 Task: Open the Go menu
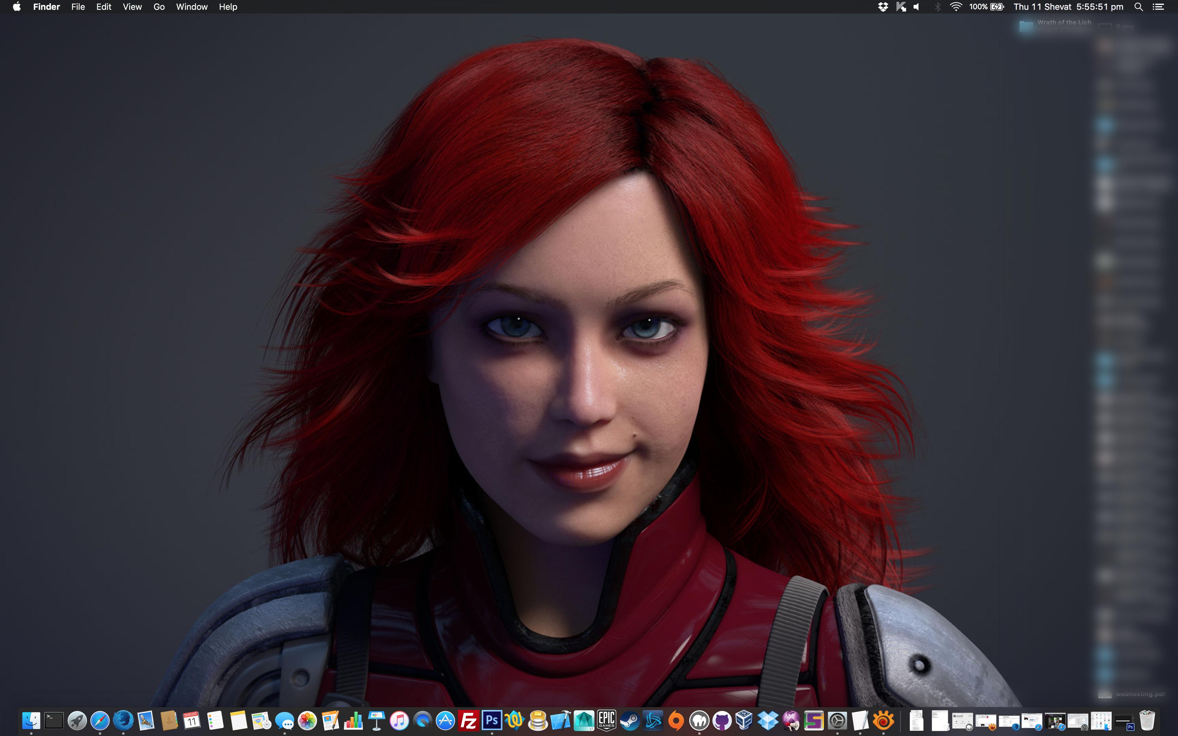pyautogui.click(x=159, y=7)
